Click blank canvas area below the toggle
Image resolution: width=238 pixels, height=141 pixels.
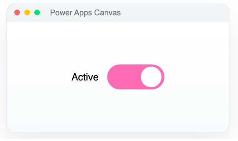pyautogui.click(x=118, y=110)
